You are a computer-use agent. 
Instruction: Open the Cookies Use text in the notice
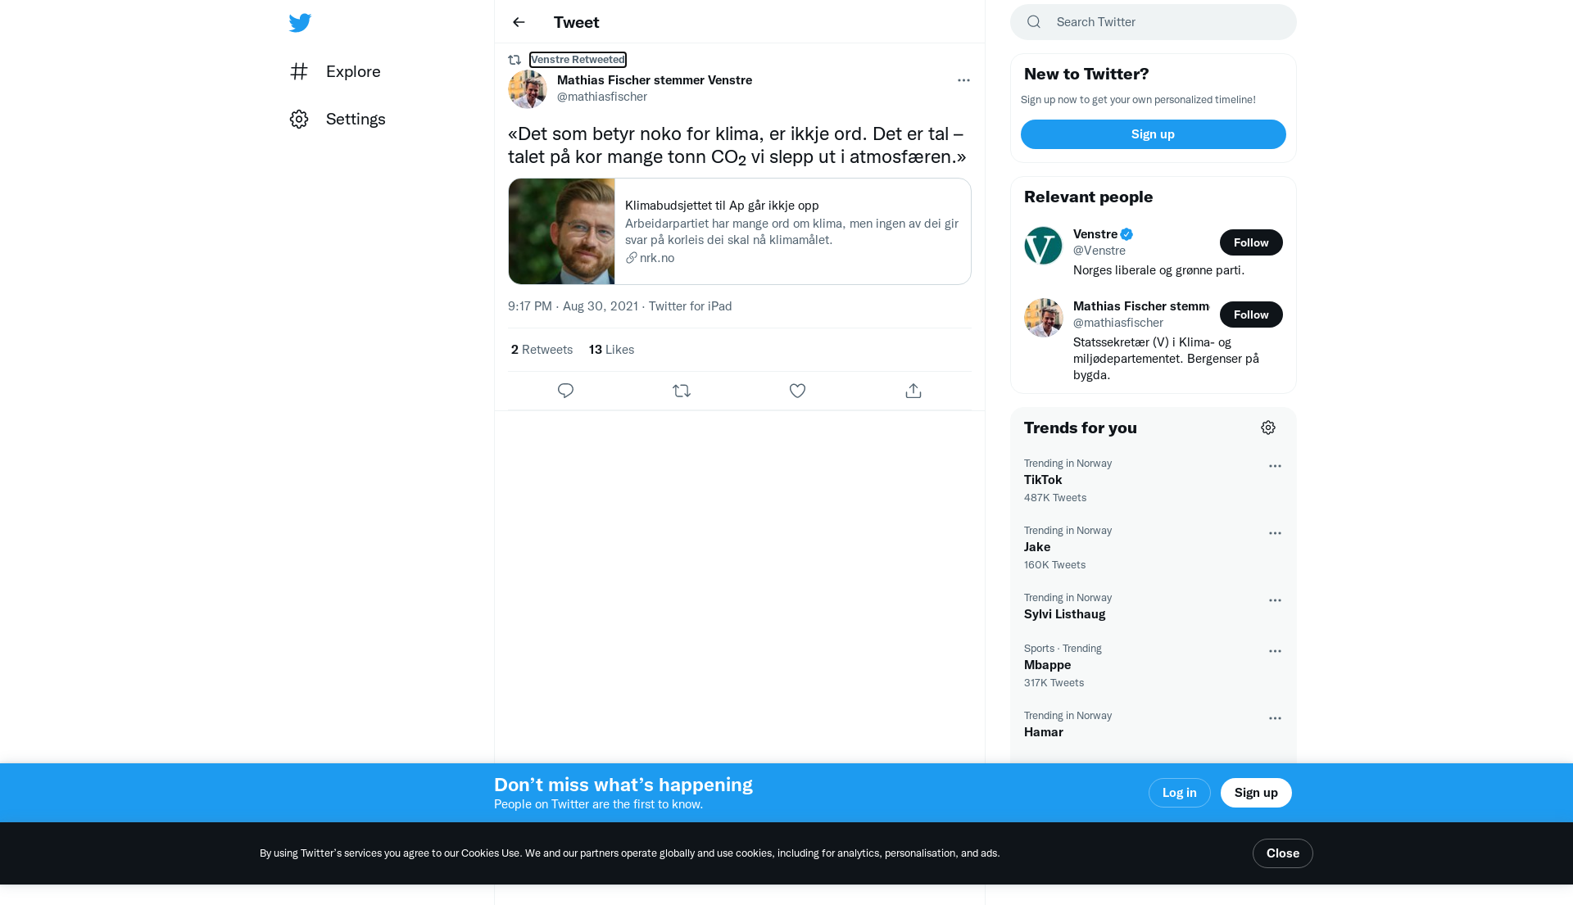490,853
